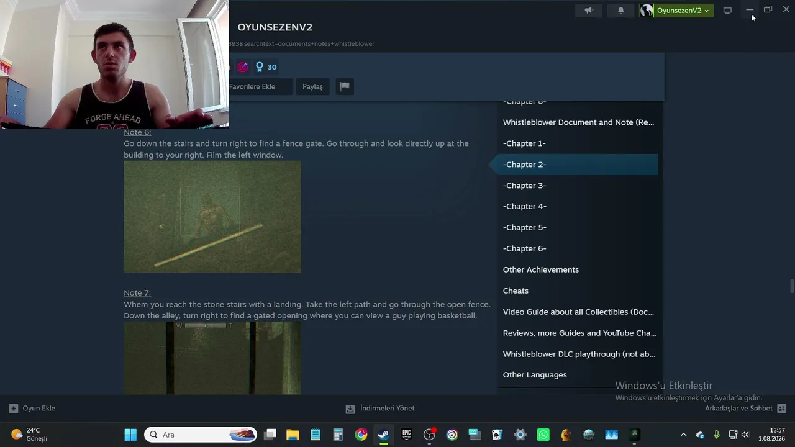The image size is (795, 447).
Task: Open İndirmeleri Yönet downloads icon
Action: click(x=350, y=409)
